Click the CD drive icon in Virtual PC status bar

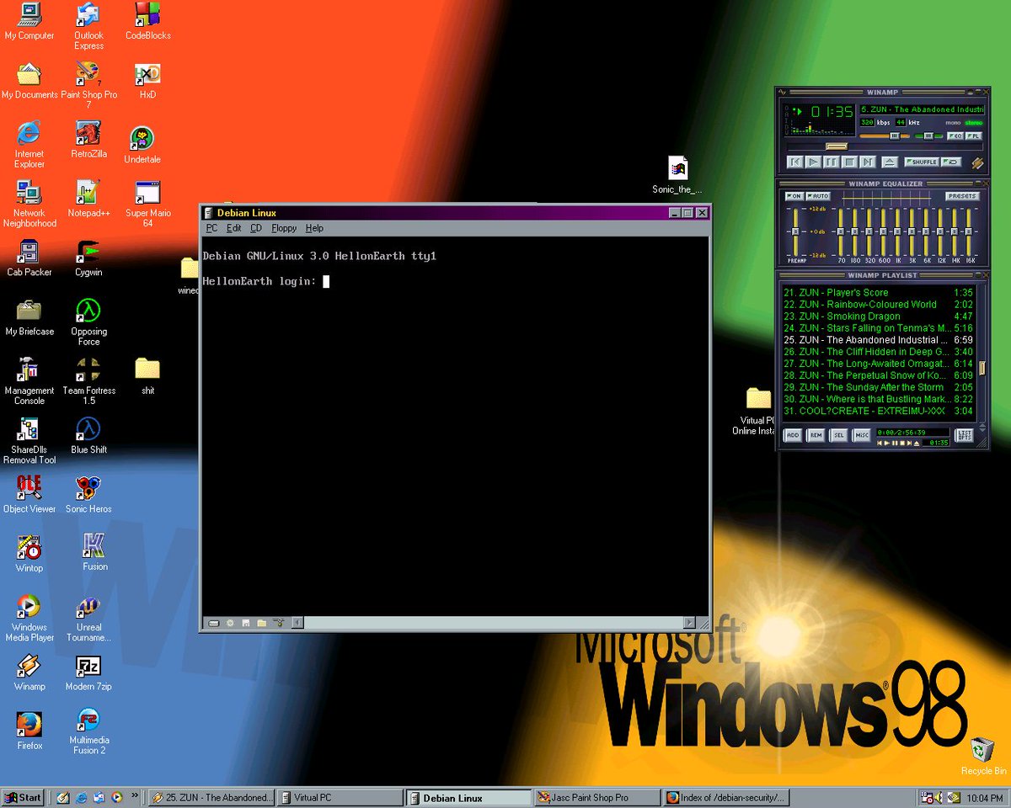[x=230, y=623]
